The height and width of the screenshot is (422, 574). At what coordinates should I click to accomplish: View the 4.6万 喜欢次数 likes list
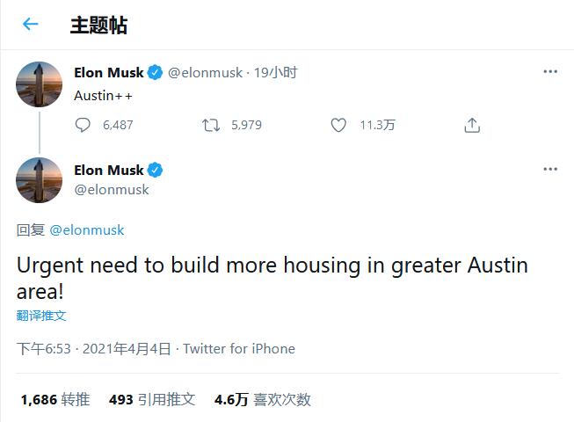coord(262,400)
